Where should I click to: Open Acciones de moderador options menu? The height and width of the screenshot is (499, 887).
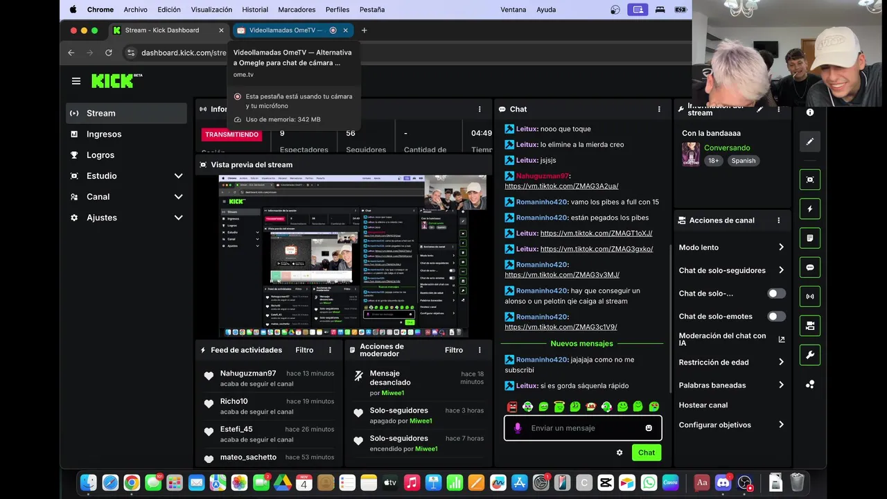pos(480,350)
